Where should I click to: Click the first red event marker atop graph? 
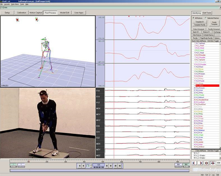click(x=129, y=16)
